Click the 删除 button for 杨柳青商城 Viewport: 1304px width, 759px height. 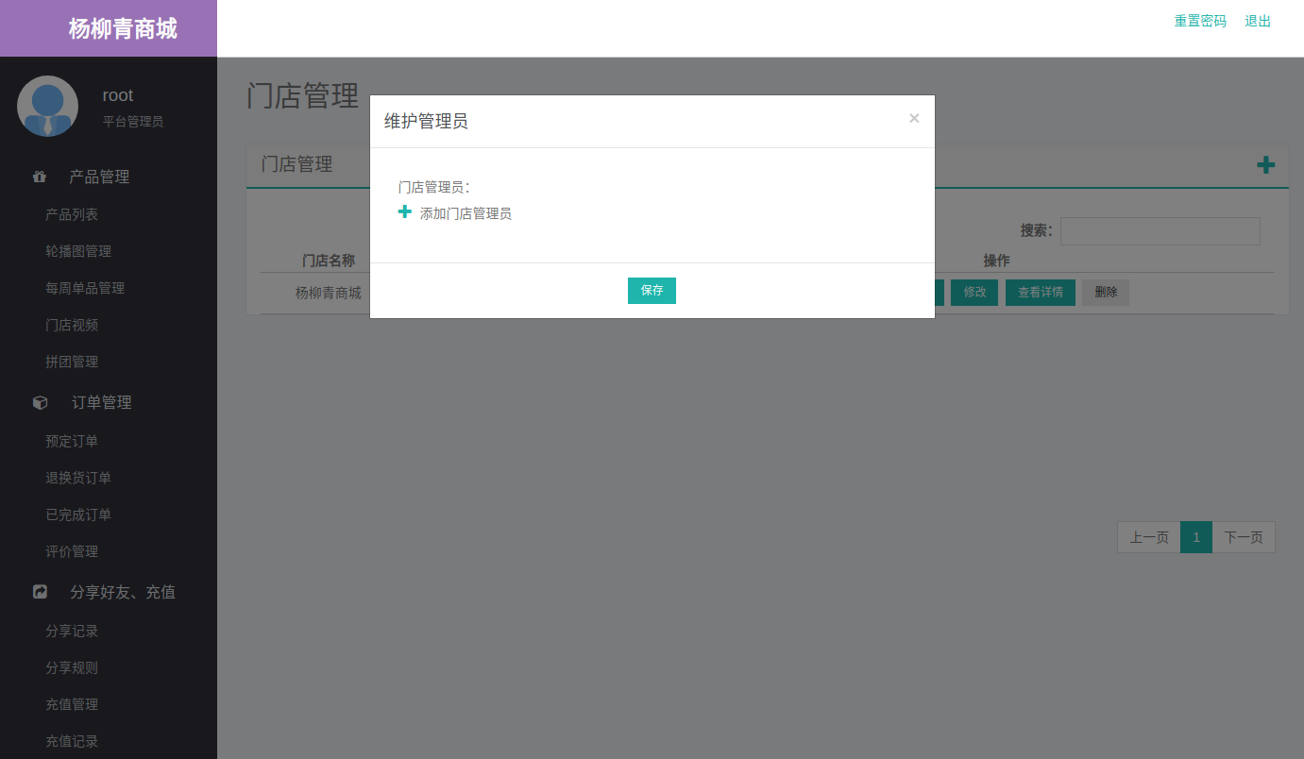click(x=1105, y=293)
